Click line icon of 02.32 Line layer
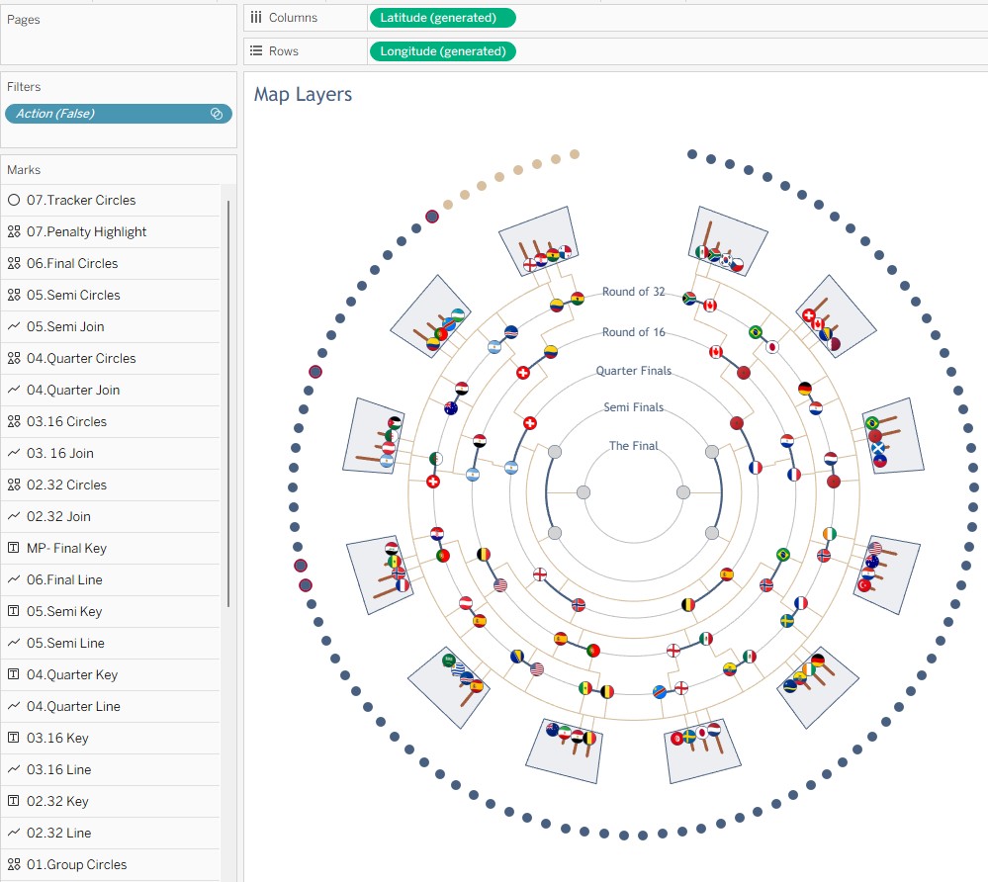Image resolution: width=988 pixels, height=882 pixels. click(x=14, y=833)
